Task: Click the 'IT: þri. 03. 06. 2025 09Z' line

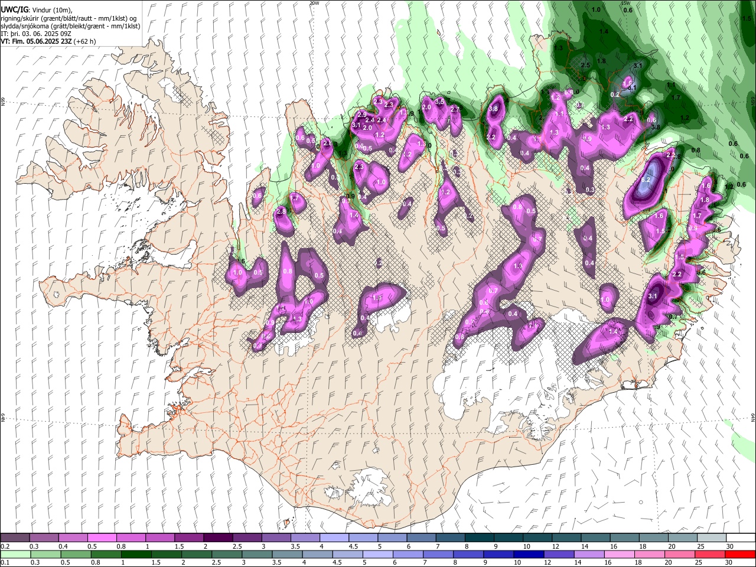Action: (x=35, y=34)
